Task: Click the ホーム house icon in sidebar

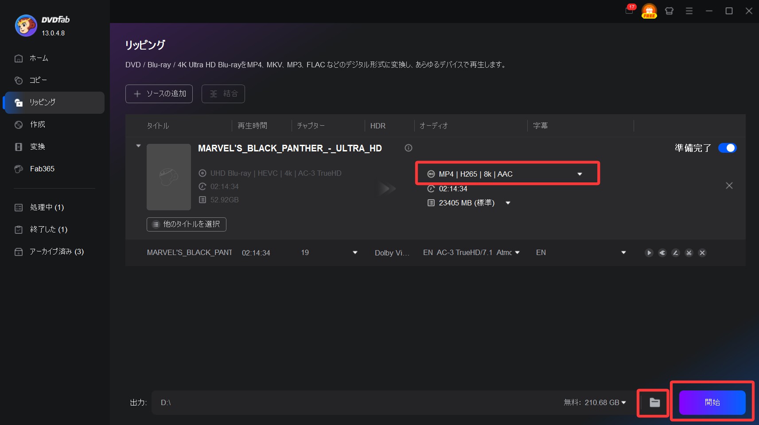Action: point(19,58)
